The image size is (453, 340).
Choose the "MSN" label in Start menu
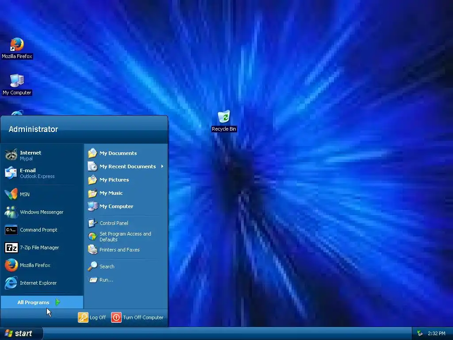(x=25, y=194)
